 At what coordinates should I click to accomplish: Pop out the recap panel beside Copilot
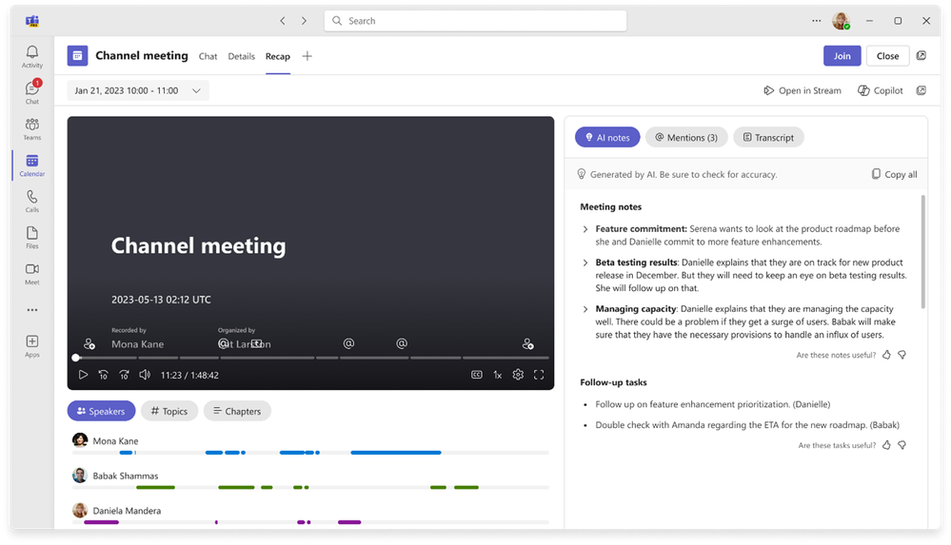921,90
